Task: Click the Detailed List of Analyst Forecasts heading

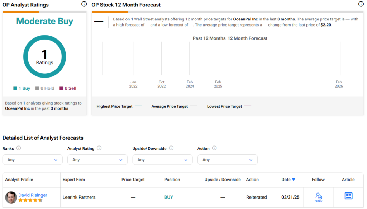Action: click(43, 138)
